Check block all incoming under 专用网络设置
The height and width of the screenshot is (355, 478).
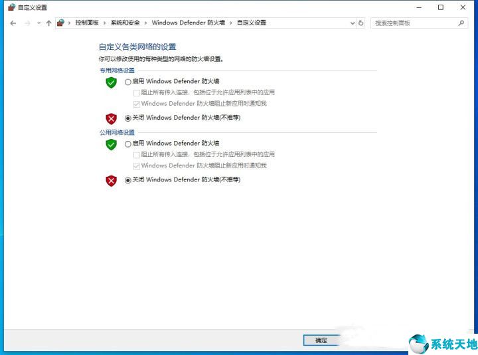pyautogui.click(x=137, y=93)
